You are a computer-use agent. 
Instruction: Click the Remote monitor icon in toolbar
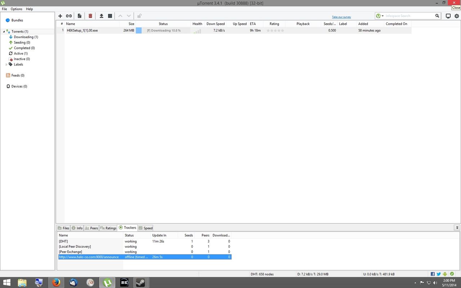pyautogui.click(x=448, y=16)
